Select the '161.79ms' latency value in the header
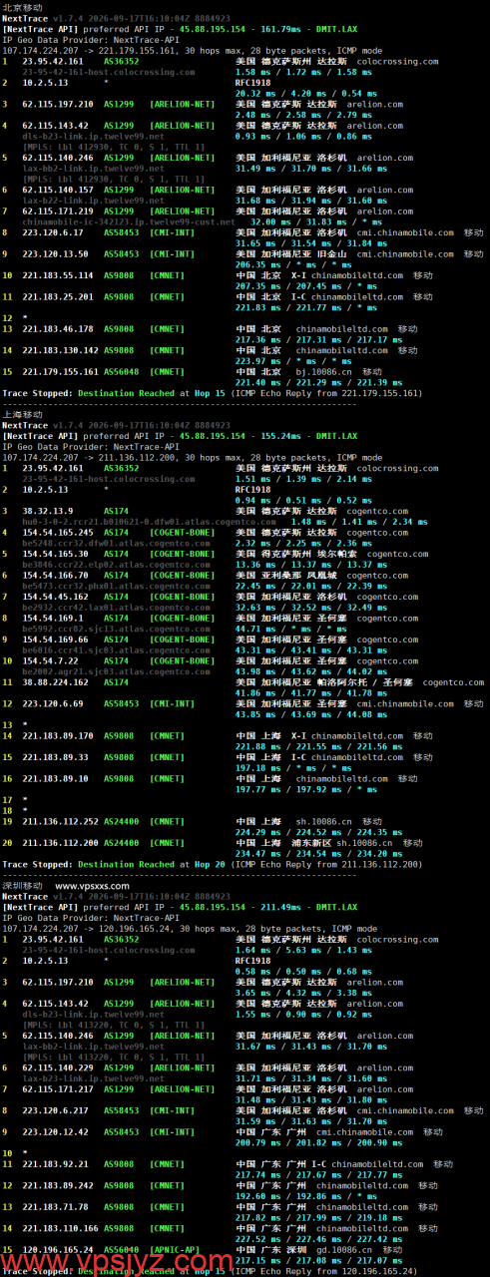The image size is (490, 1277). click(x=281, y=29)
